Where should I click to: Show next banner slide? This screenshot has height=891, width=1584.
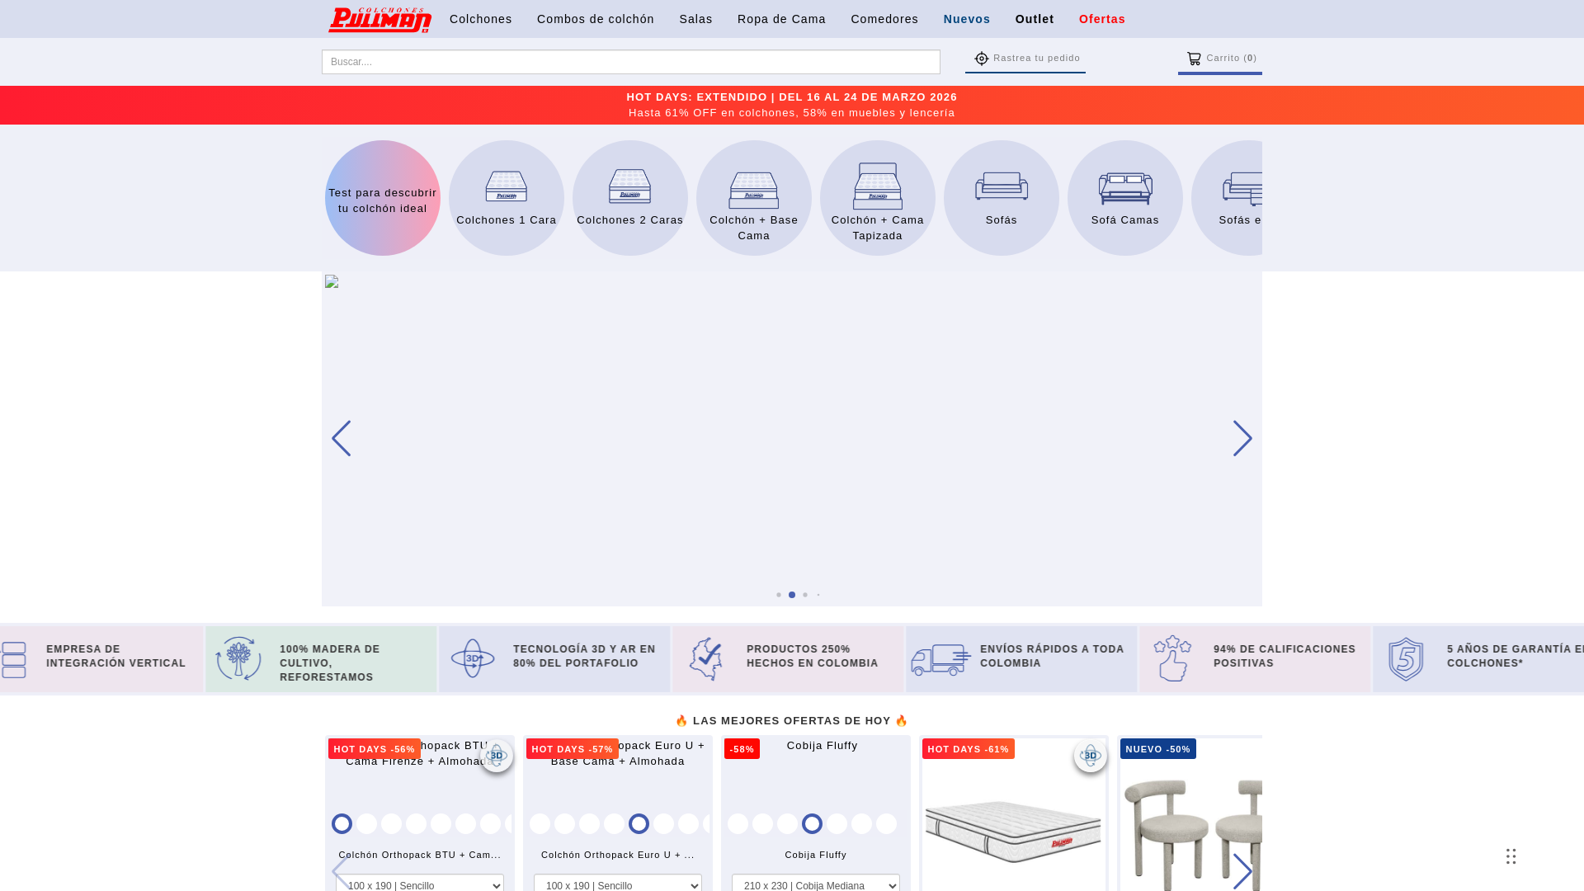click(x=1242, y=438)
